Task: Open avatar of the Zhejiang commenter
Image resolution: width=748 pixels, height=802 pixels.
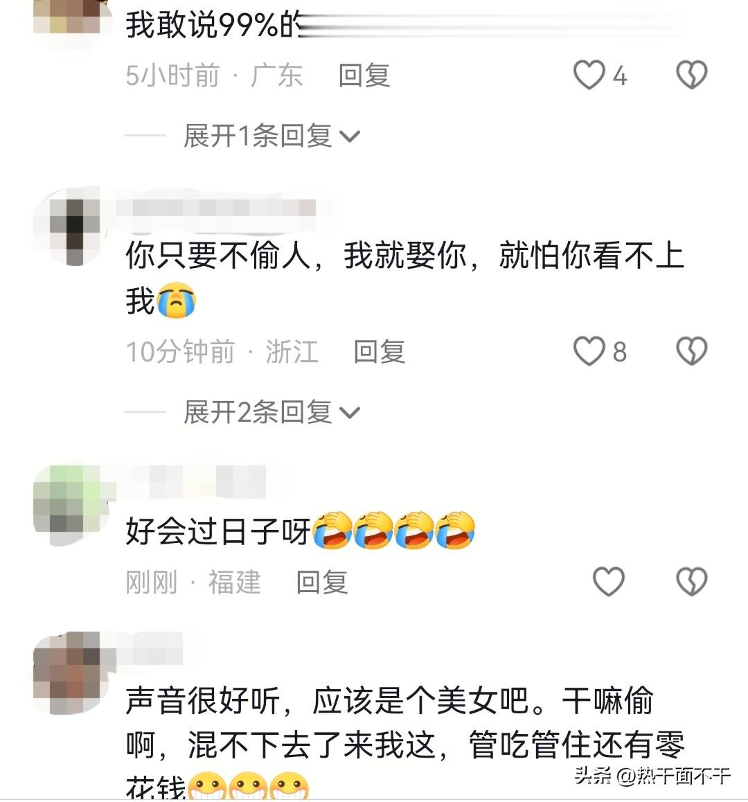Action: click(71, 228)
